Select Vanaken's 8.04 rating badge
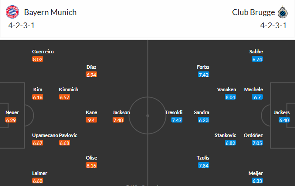295x186 pixels. tap(230, 97)
